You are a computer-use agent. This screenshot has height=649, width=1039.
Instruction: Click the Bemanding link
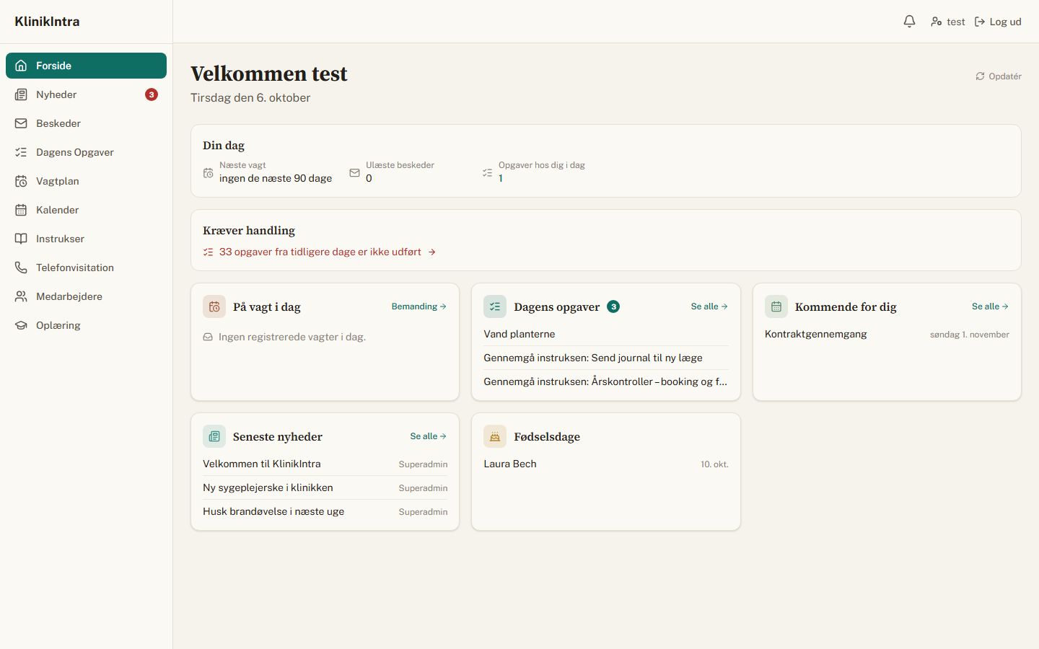point(419,306)
